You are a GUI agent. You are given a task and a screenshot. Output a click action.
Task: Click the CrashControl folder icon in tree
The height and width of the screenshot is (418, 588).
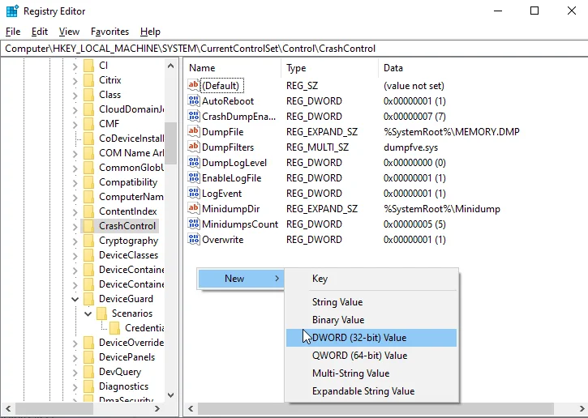coord(89,226)
